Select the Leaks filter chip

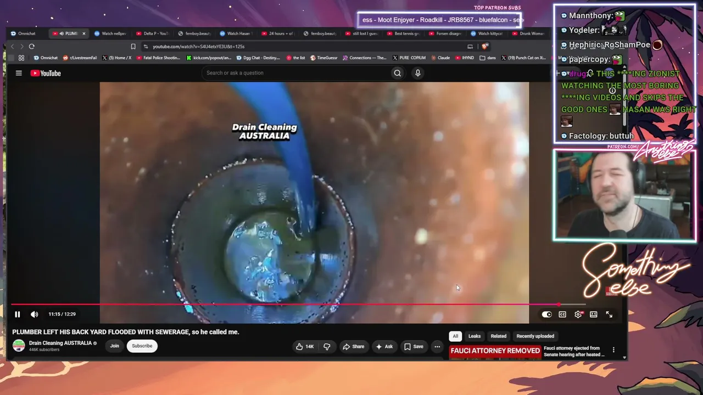point(475,336)
